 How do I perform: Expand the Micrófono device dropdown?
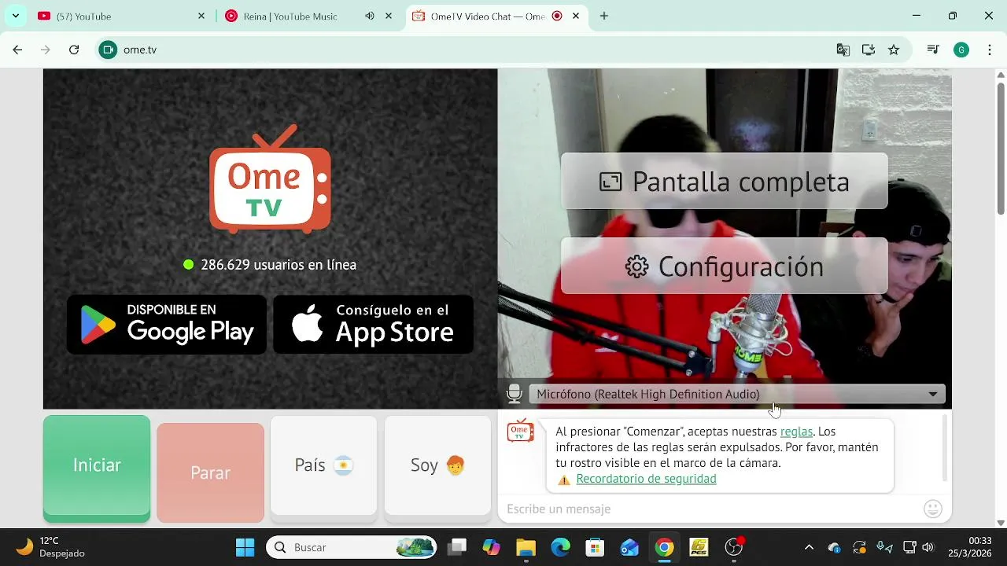[737, 394]
